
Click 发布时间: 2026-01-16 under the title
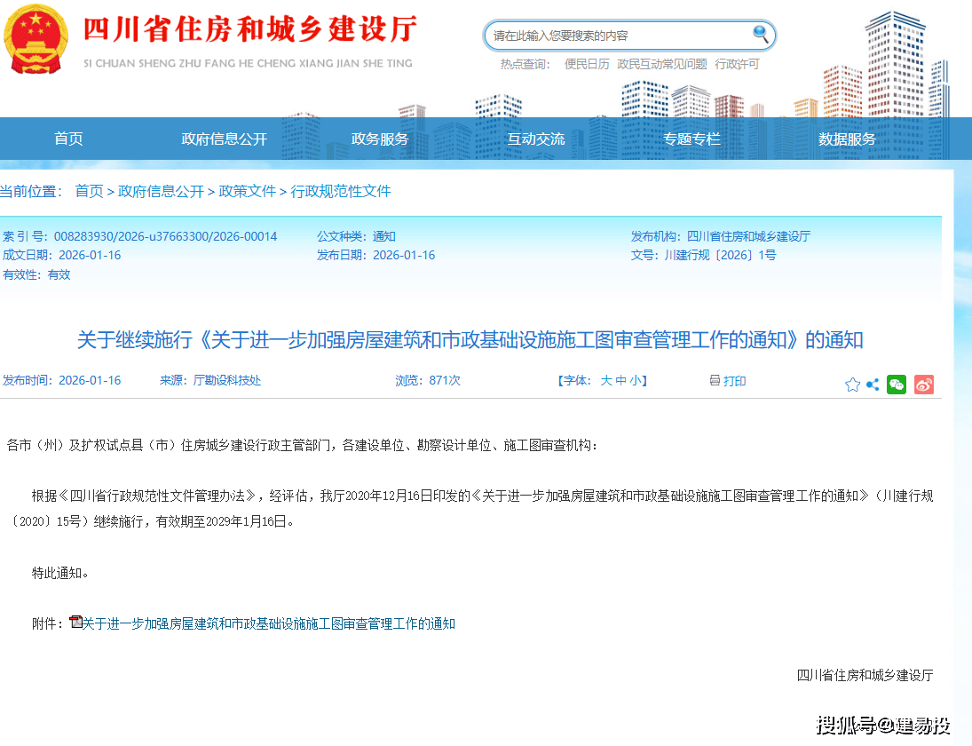[x=61, y=380]
